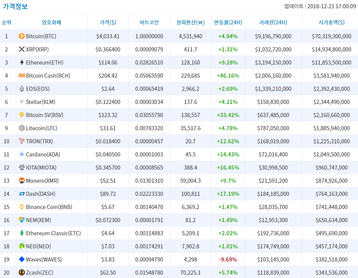Sort by the 변동률(24H) column header
The width and height of the screenshot is (358, 278).
point(228,23)
